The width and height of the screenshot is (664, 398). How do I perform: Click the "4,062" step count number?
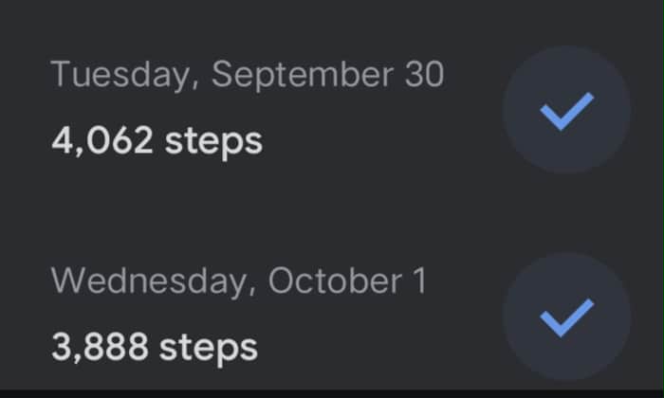102,142
